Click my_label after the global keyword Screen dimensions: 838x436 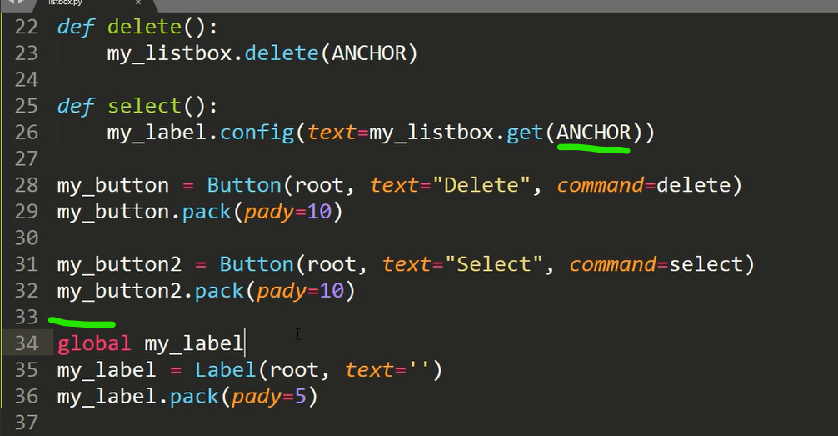click(194, 344)
